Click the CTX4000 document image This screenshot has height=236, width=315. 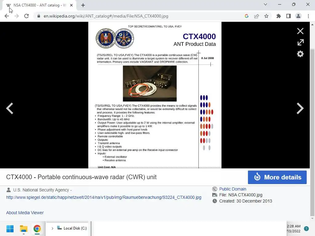tap(155, 95)
